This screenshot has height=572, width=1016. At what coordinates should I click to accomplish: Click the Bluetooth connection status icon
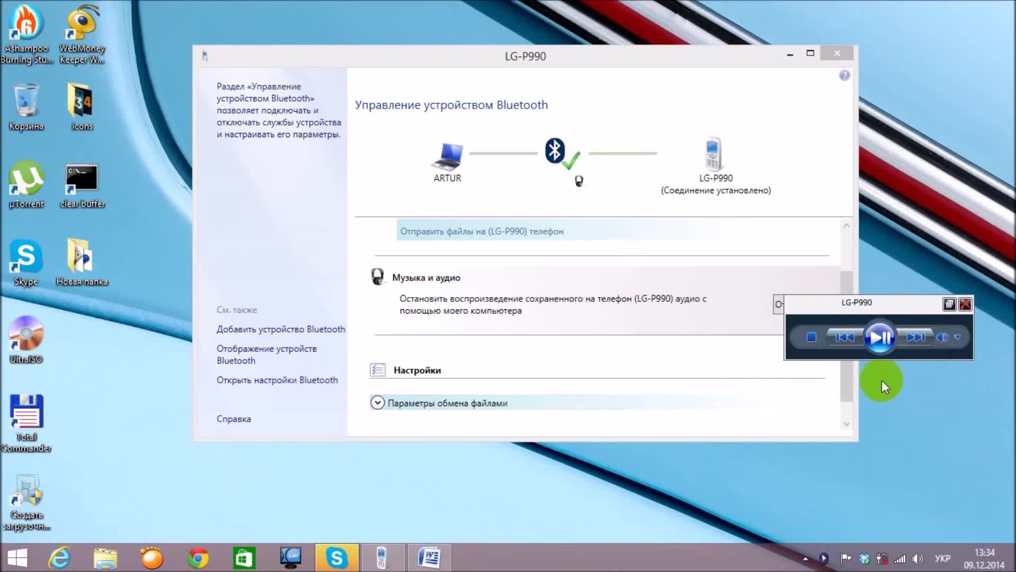pyautogui.click(x=563, y=154)
